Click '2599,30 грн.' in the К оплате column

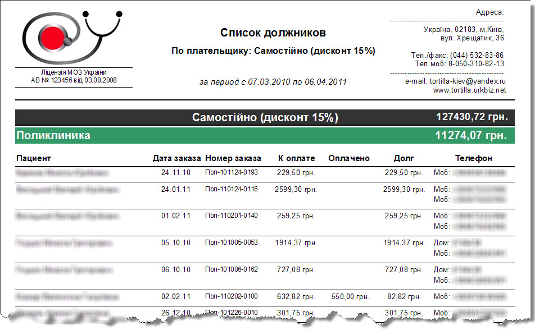click(296, 189)
